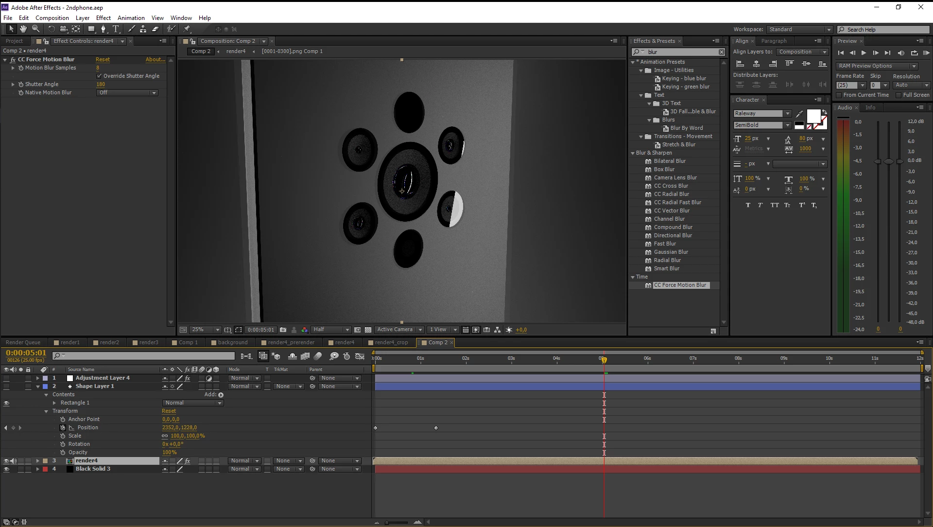Select the Rectangle shape tool
The height and width of the screenshot is (527, 933).
coord(91,29)
